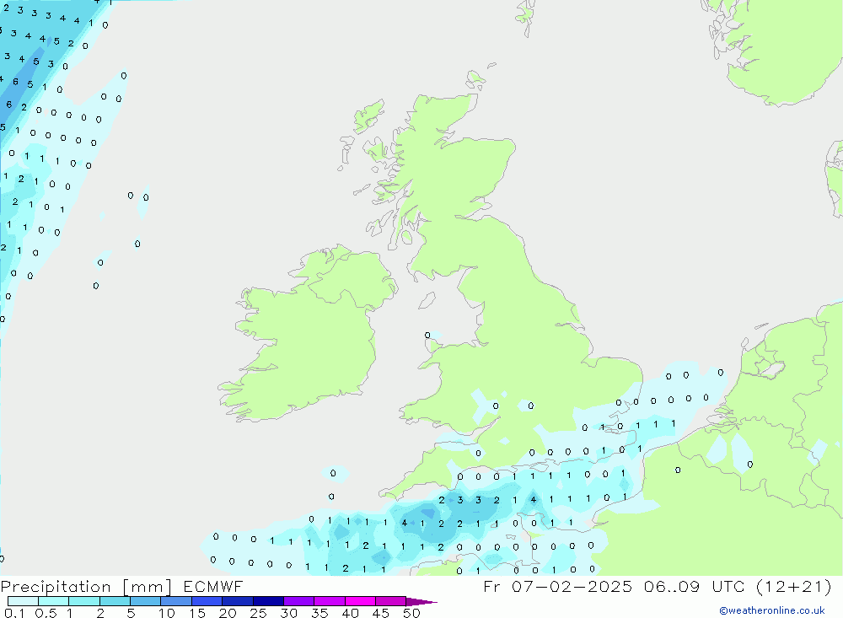Screen dimensions: 843x618
Task: Click legend scale label '30'
Action: point(288,613)
